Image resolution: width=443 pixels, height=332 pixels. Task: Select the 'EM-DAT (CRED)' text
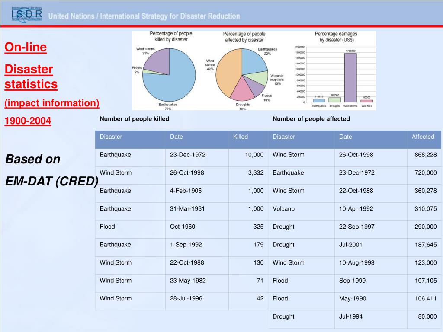pos(52,181)
